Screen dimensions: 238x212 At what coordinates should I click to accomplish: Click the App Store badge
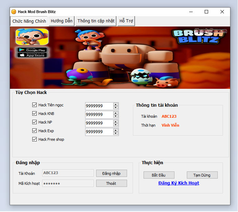pyautogui.click(x=32, y=55)
